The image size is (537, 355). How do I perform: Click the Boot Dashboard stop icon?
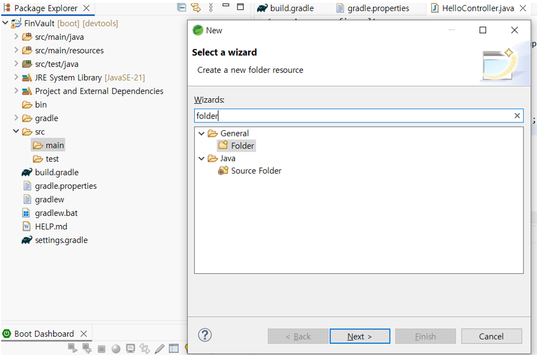(101, 349)
